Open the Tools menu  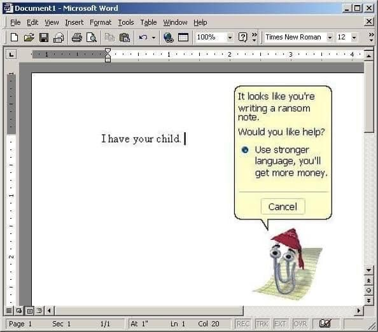tap(126, 22)
